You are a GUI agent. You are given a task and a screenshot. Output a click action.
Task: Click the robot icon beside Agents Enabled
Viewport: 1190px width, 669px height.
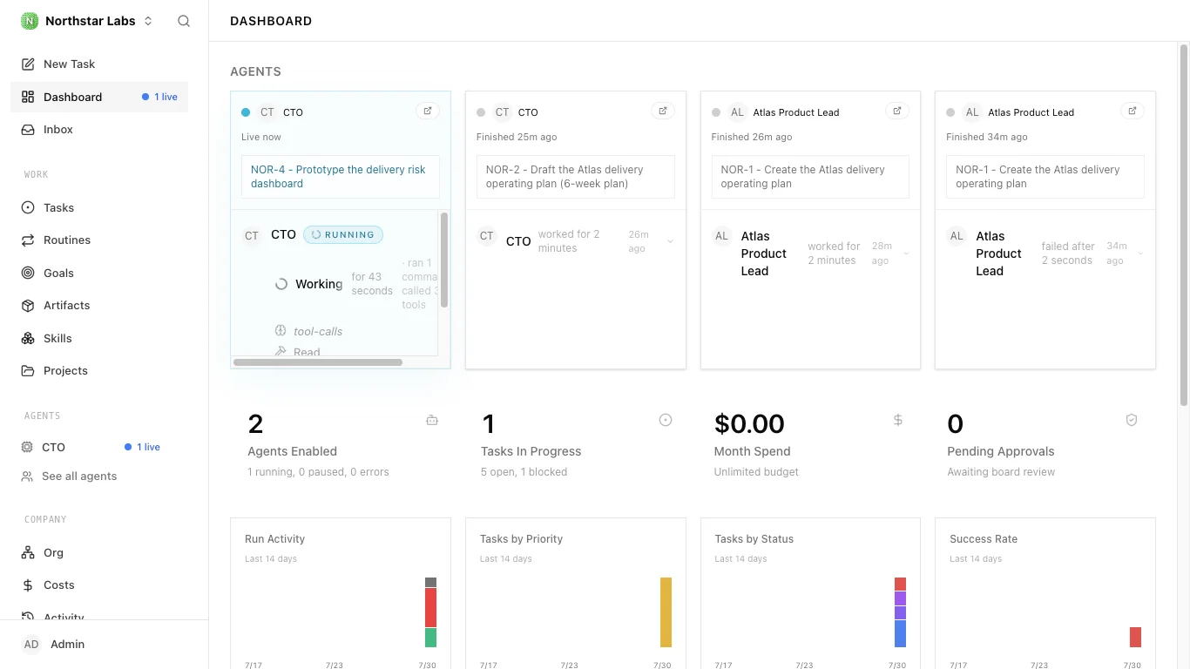tap(432, 420)
